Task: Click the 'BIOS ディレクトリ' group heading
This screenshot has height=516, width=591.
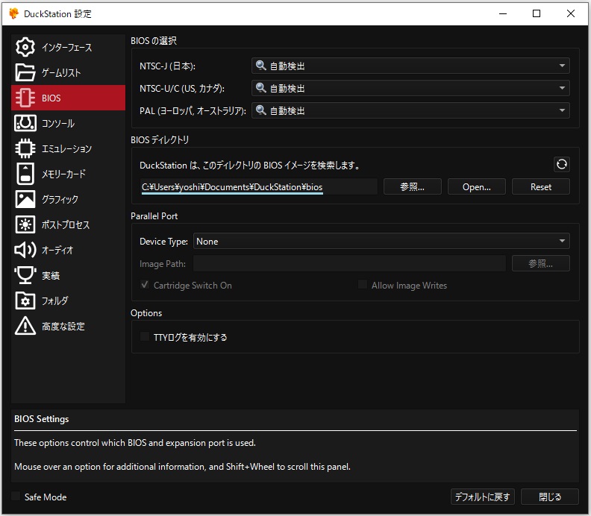Action: click(160, 139)
